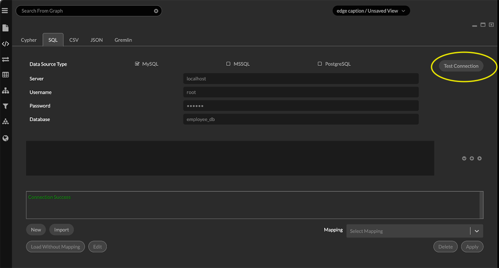The height and width of the screenshot is (268, 499).
Task: Click the document file icon in sidebar
Action: coord(5,28)
